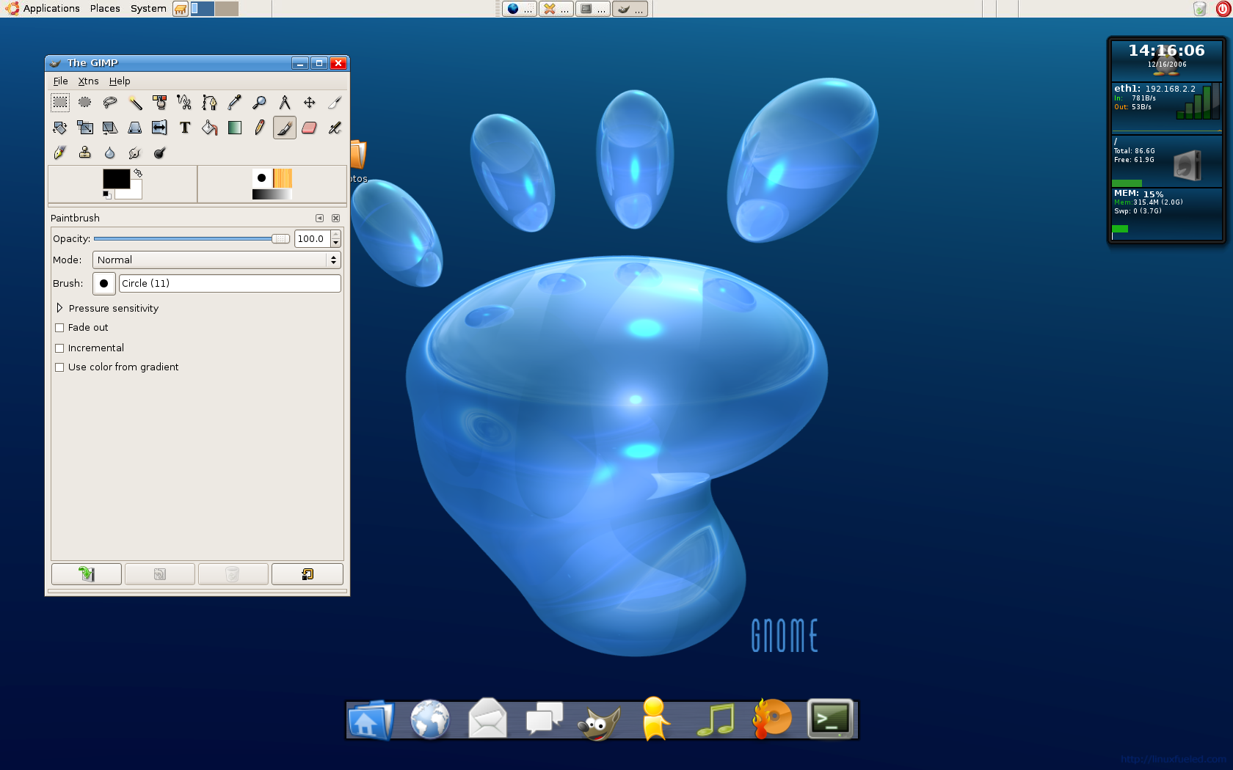This screenshot has height=770, width=1233.
Task: Open brush selector next to Brush label
Action: pos(103,284)
